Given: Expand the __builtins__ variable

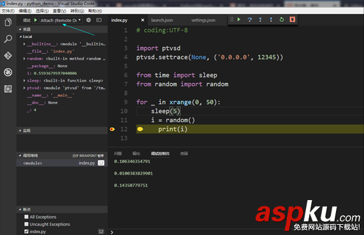Looking at the screenshot, I should tap(24, 44).
